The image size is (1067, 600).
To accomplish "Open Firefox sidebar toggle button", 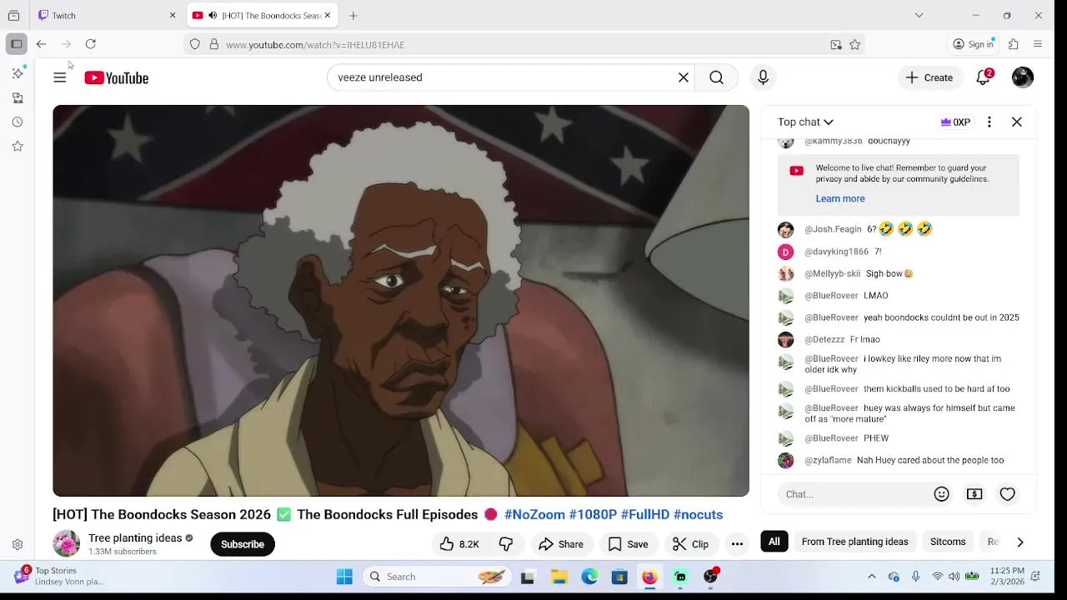I will pyautogui.click(x=16, y=44).
